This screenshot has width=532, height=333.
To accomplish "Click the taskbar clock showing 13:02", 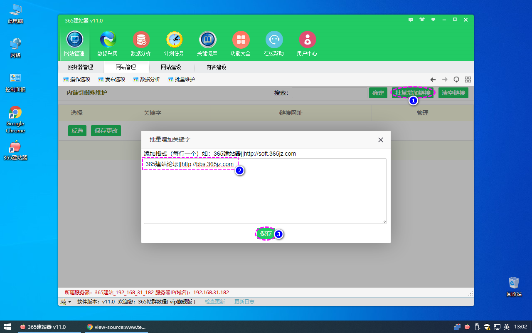I will click(521, 327).
